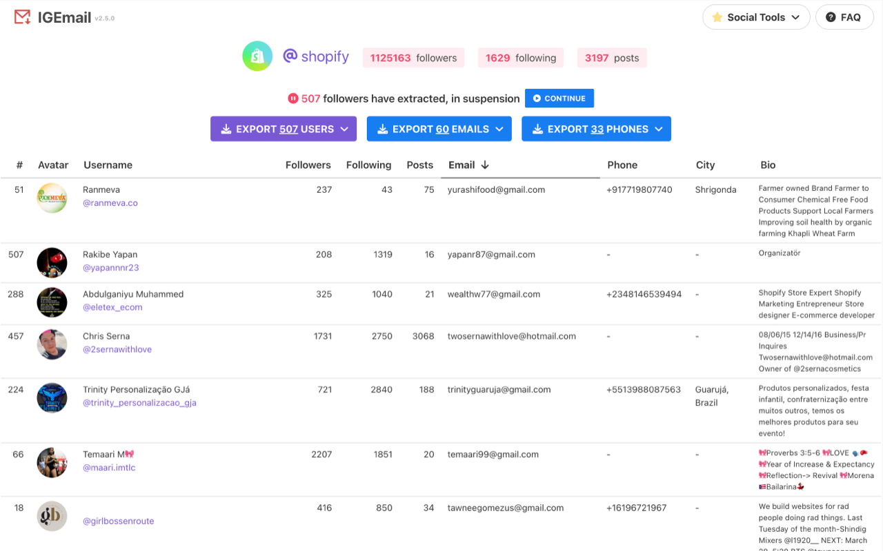Select email temaari99@gmail.com

click(493, 454)
